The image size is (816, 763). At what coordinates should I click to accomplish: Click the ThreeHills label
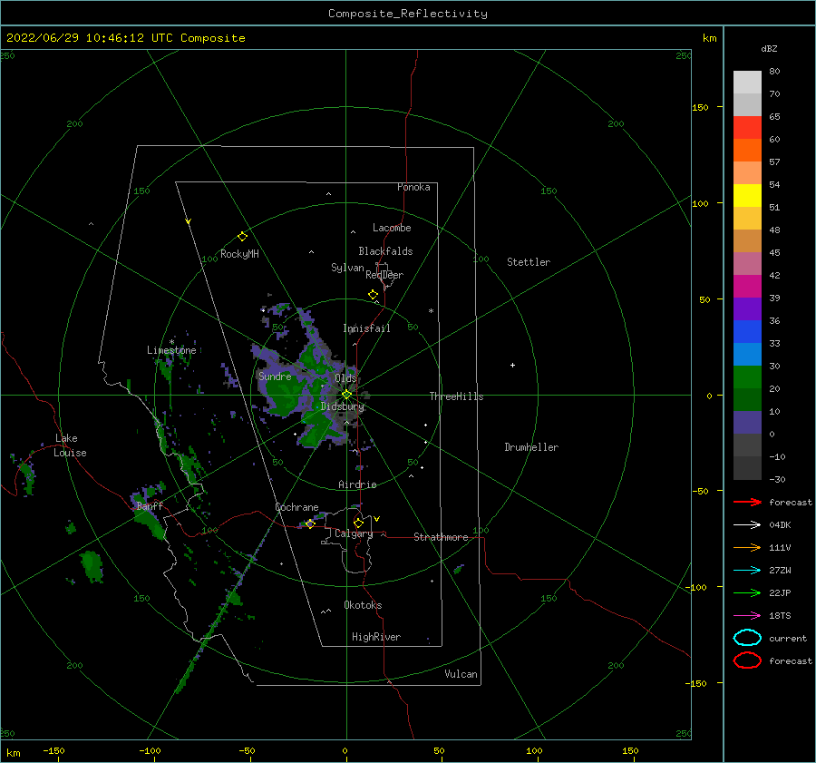click(x=456, y=396)
